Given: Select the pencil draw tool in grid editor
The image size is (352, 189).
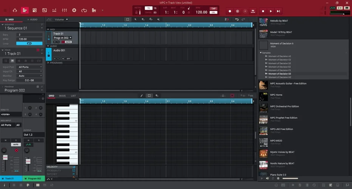Looking at the screenshot, I should (x=142, y=96).
